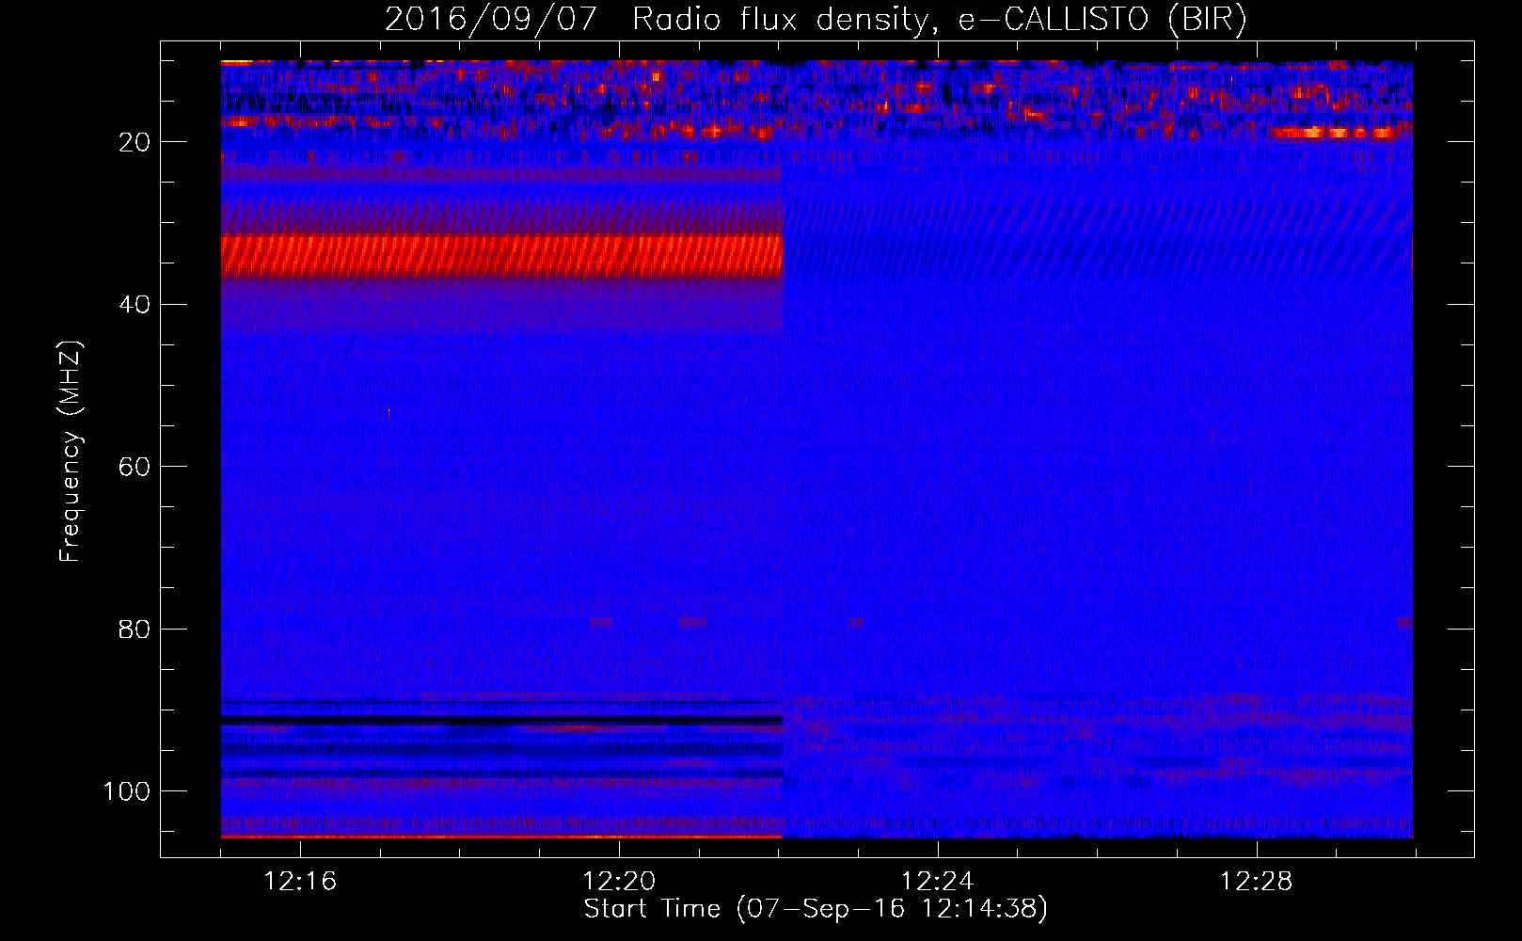Click the 20 MHz frequency tick label

135,142
